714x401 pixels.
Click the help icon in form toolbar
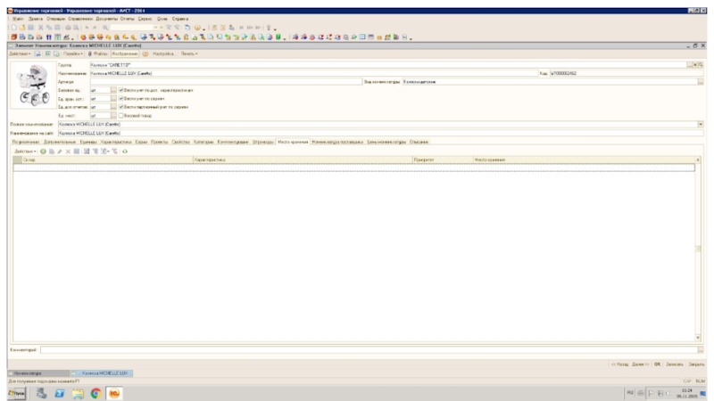145,53
